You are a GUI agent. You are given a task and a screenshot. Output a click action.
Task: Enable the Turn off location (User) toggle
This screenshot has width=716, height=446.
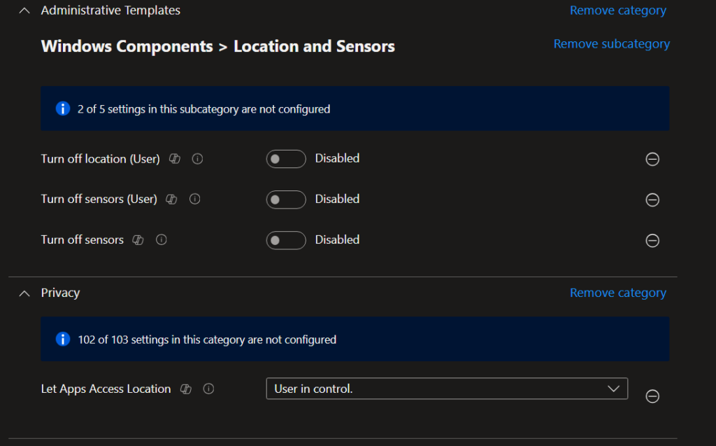(286, 159)
